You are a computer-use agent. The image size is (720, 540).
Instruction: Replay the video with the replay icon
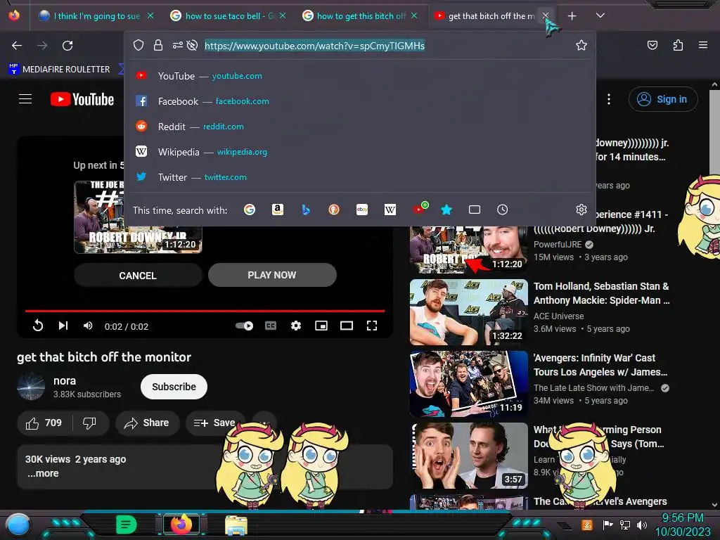[38, 326]
